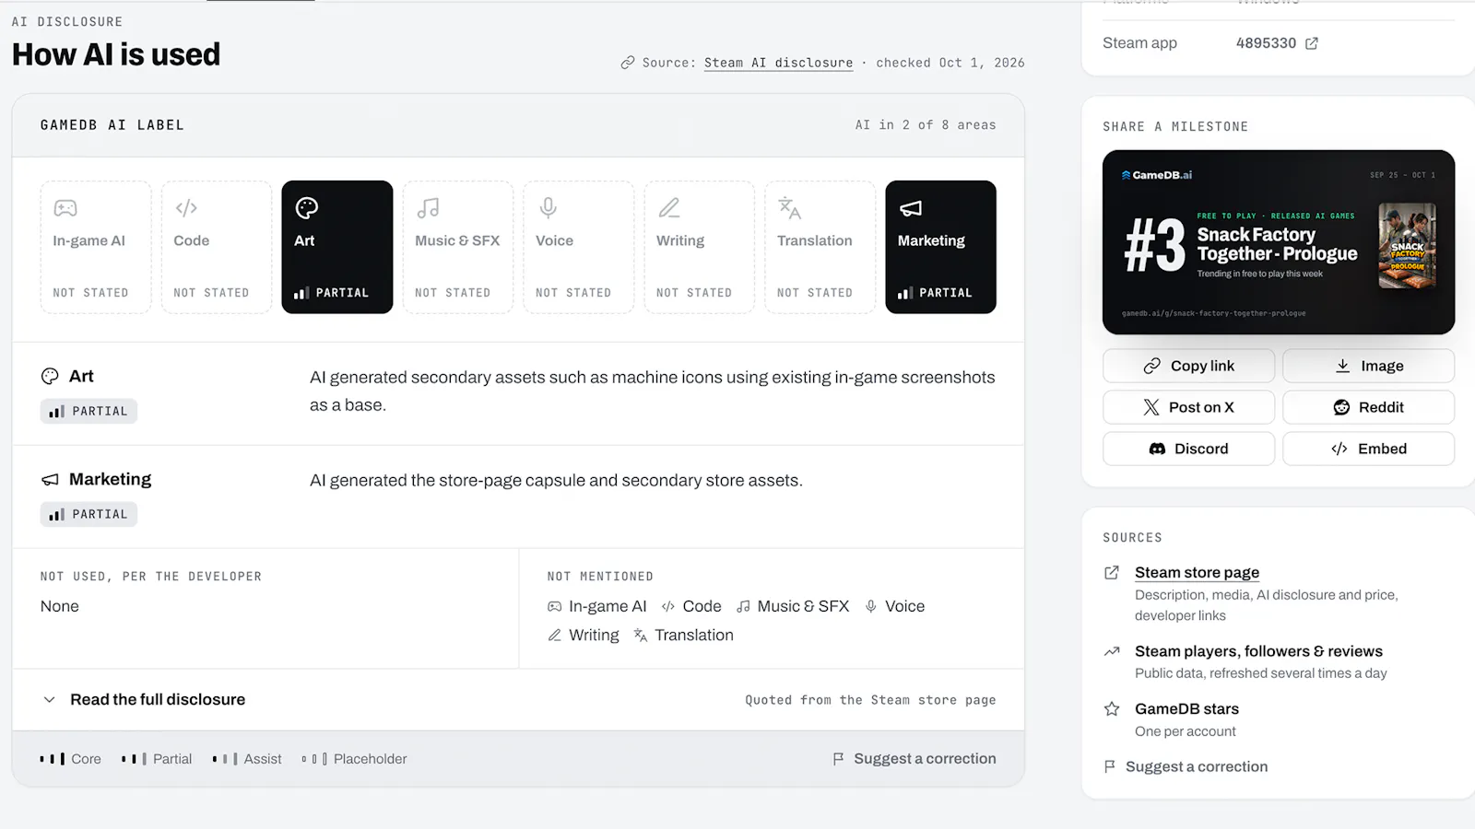Click the 'AI in 2 of 8 areas' text

pos(926,125)
